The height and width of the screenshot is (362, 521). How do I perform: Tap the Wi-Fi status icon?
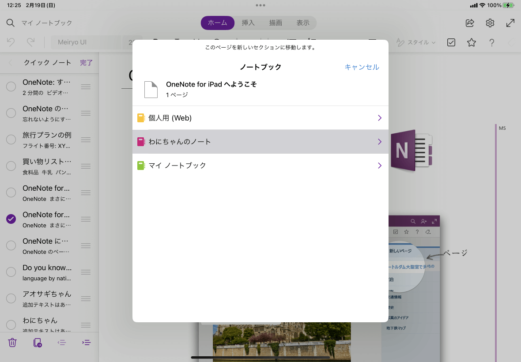[x=482, y=5]
